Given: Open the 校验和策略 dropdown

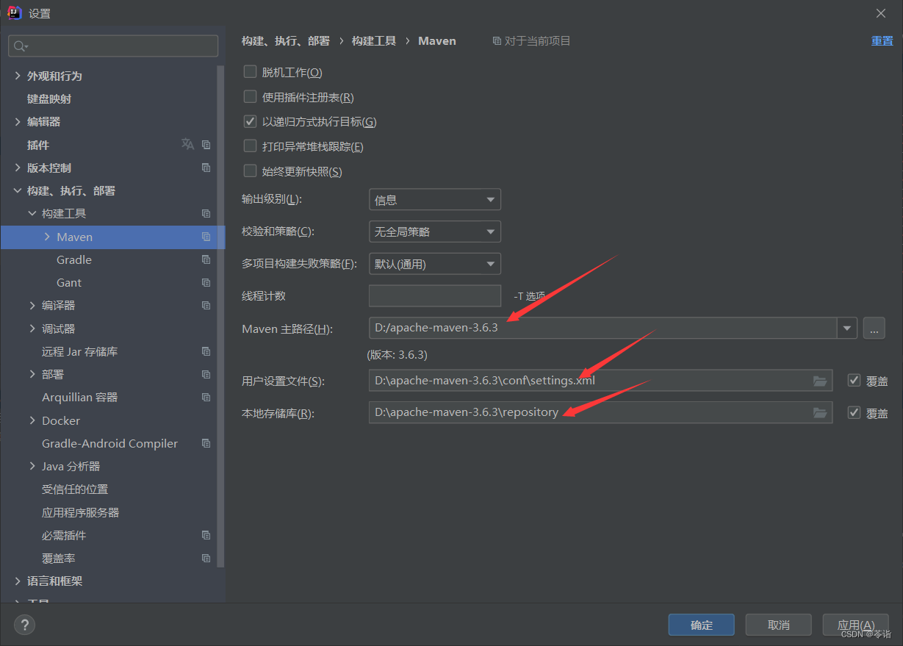Looking at the screenshot, I should point(435,232).
